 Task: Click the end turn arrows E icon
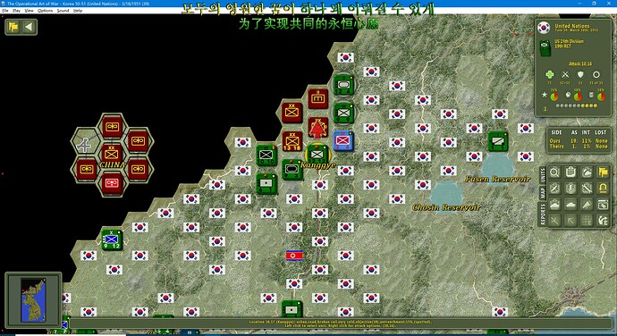click(x=603, y=221)
